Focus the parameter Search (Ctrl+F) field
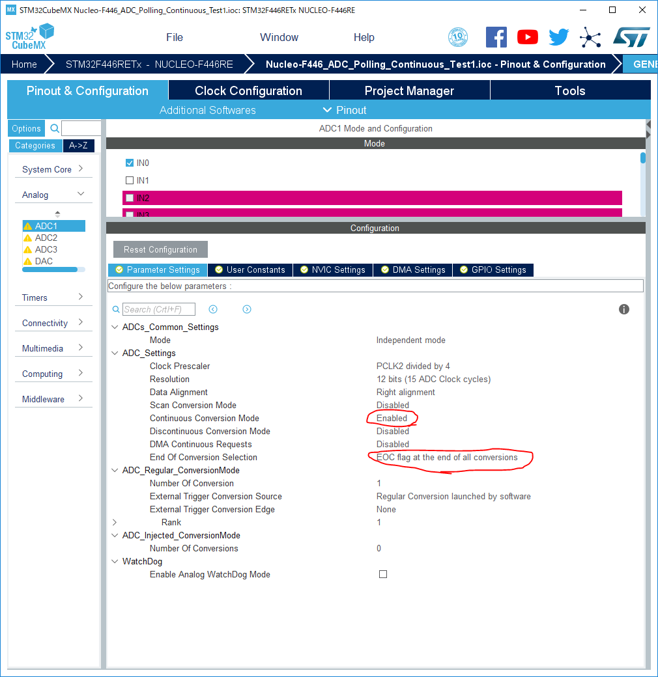The height and width of the screenshot is (677, 658). 158,309
